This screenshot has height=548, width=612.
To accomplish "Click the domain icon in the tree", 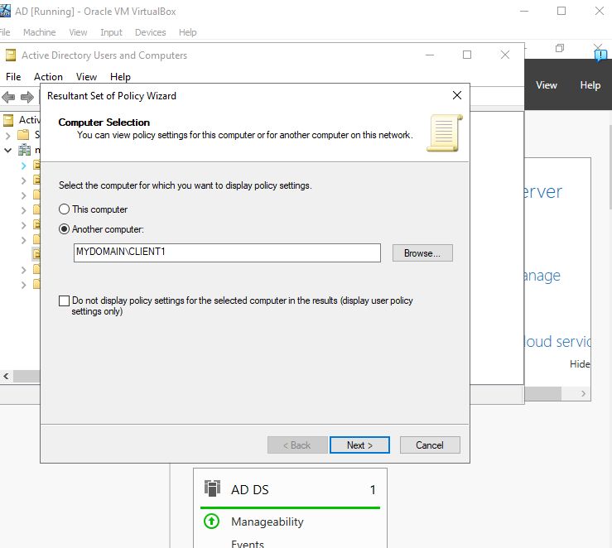I will [24, 150].
